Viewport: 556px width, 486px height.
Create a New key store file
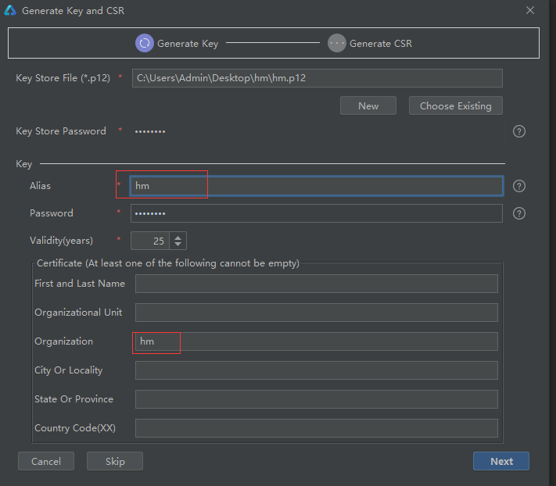(x=368, y=105)
